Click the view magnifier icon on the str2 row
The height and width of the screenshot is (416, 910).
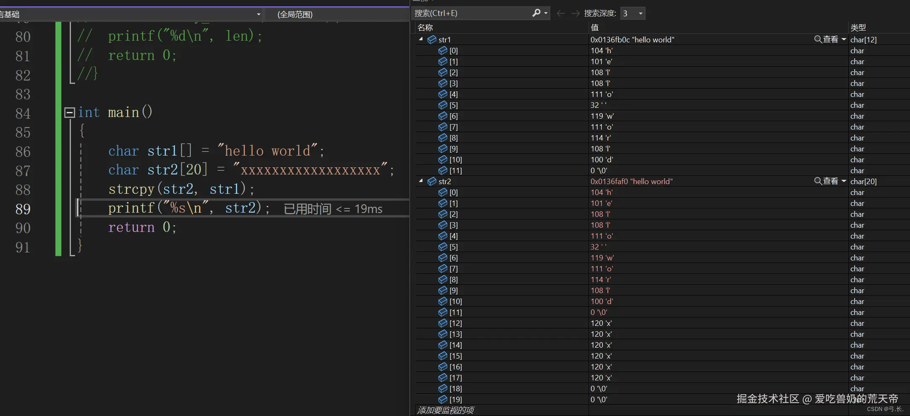pos(818,181)
